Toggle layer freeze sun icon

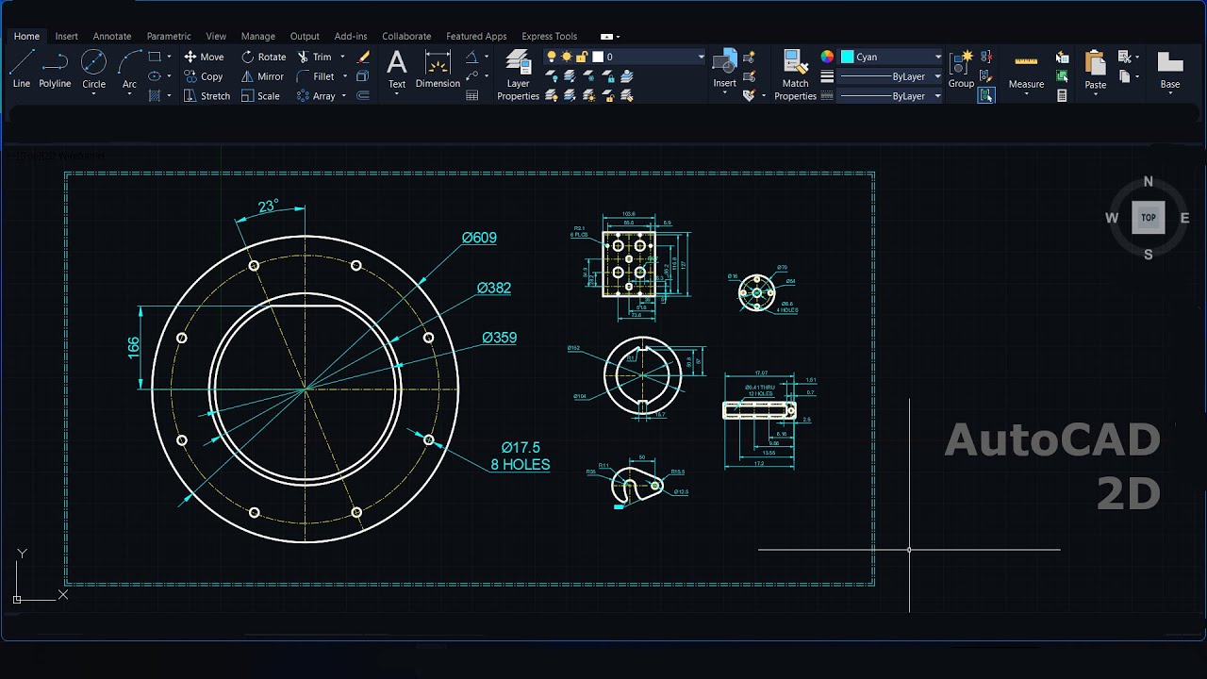[x=567, y=57]
